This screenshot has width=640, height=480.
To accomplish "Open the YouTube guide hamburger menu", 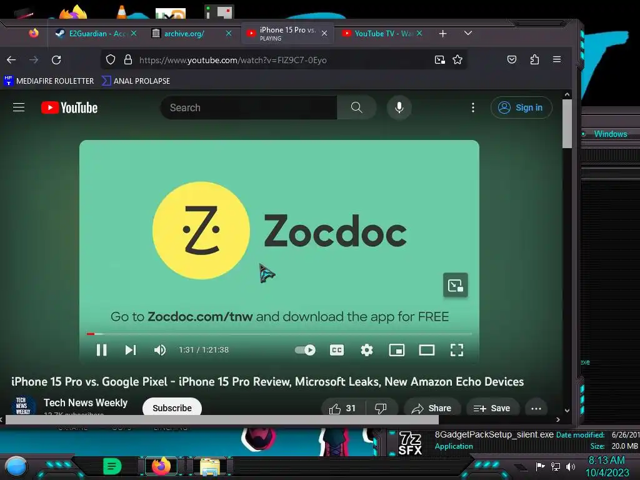I will point(19,107).
